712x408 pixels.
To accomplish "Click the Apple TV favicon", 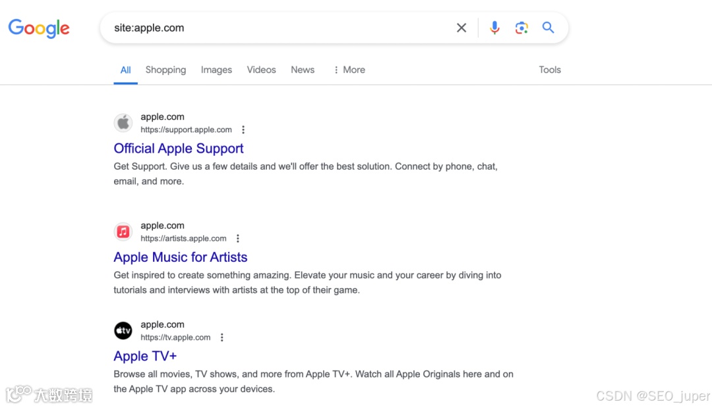I will coord(123,330).
